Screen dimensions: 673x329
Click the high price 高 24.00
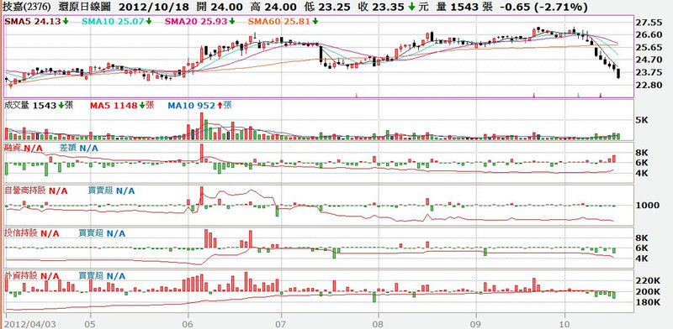(x=274, y=7)
